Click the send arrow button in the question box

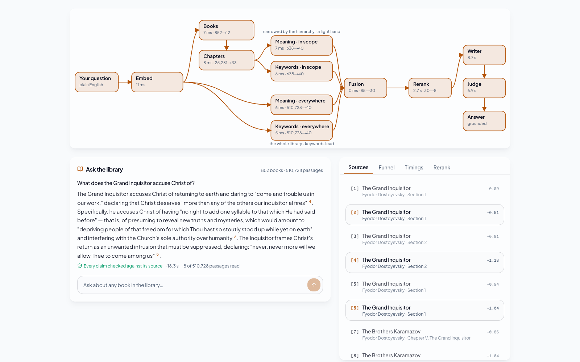(x=314, y=285)
